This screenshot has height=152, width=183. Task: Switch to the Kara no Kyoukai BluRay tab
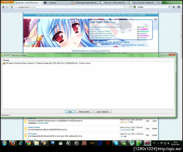(x=143, y=3)
